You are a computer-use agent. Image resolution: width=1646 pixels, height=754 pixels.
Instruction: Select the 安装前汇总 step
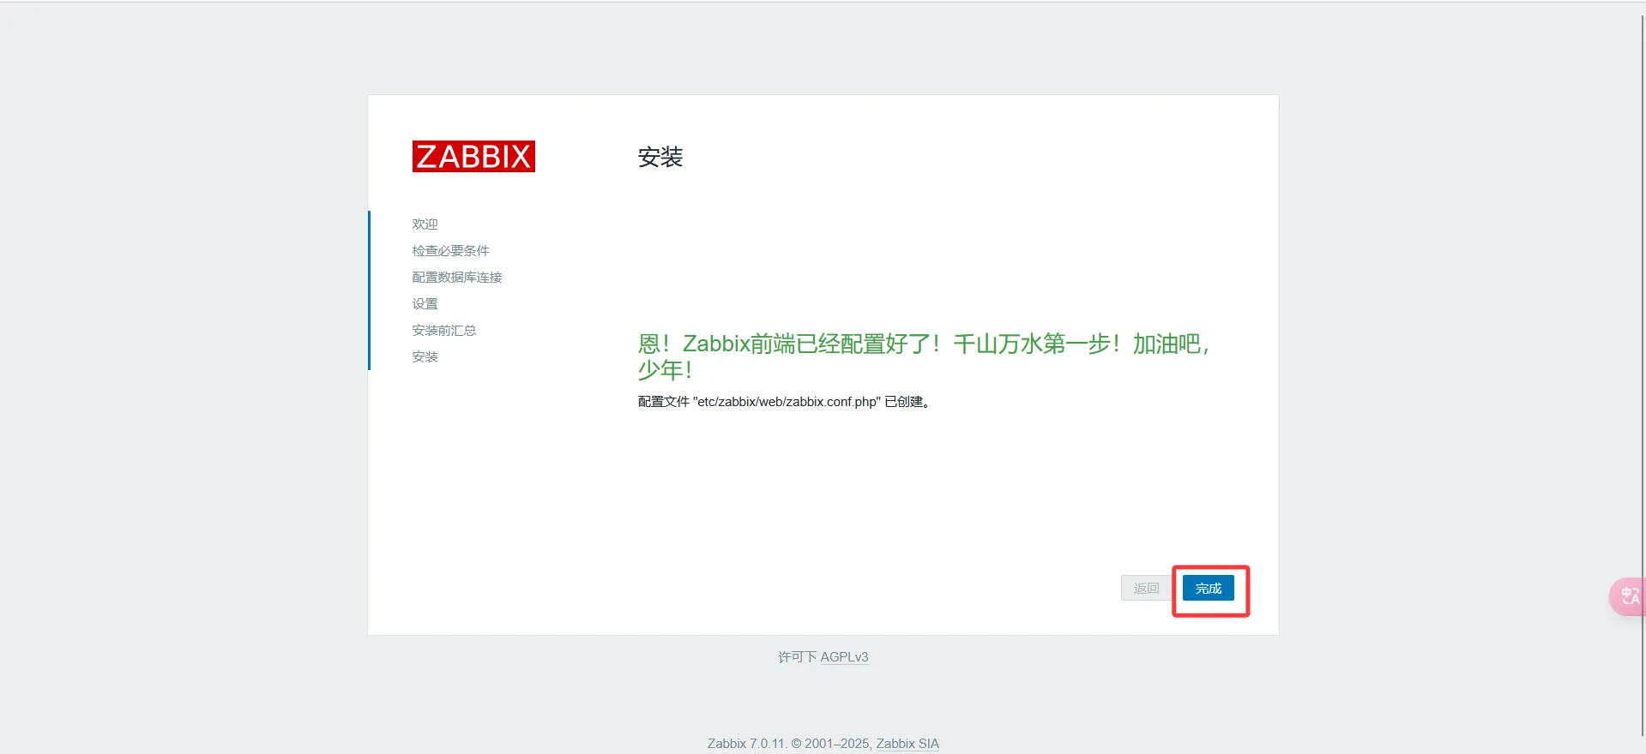[444, 330]
